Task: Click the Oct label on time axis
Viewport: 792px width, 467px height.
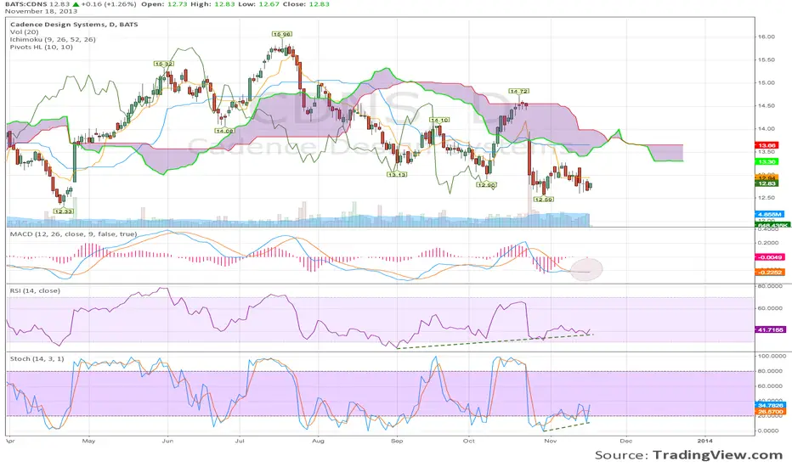Action: 469,441
